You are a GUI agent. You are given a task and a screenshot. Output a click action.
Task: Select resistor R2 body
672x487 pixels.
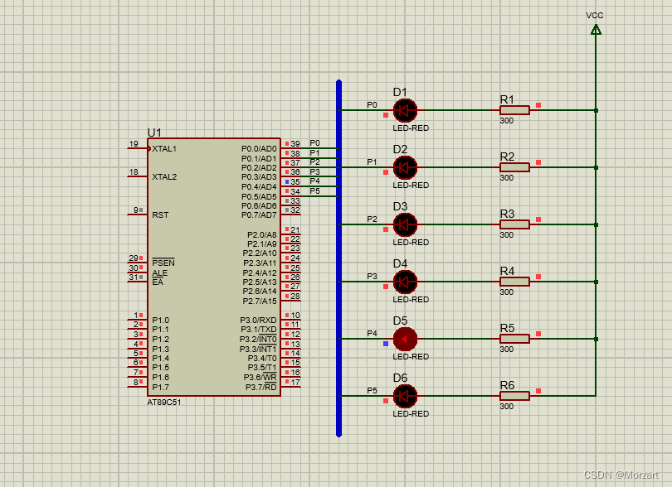514,167
